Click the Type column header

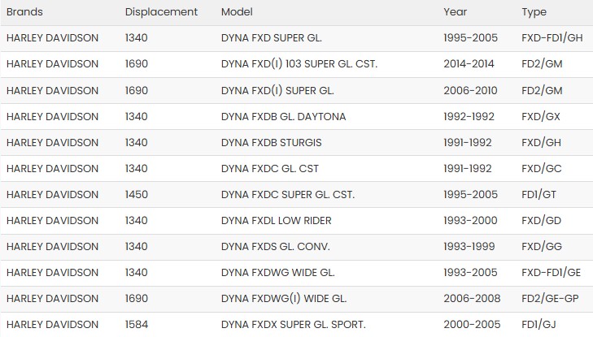[534, 12]
